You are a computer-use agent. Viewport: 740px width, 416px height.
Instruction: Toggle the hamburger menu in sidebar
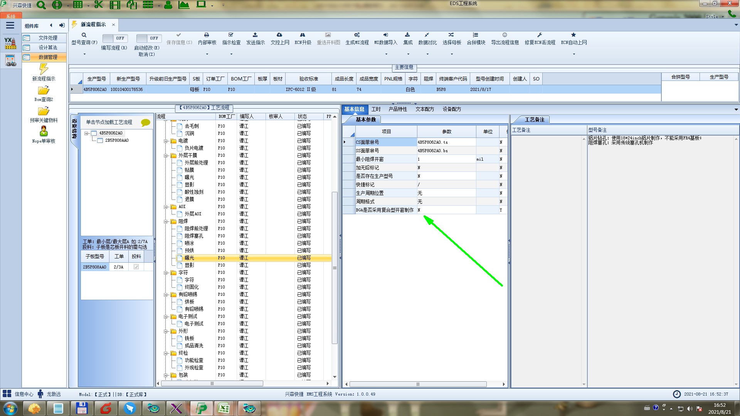click(10, 25)
